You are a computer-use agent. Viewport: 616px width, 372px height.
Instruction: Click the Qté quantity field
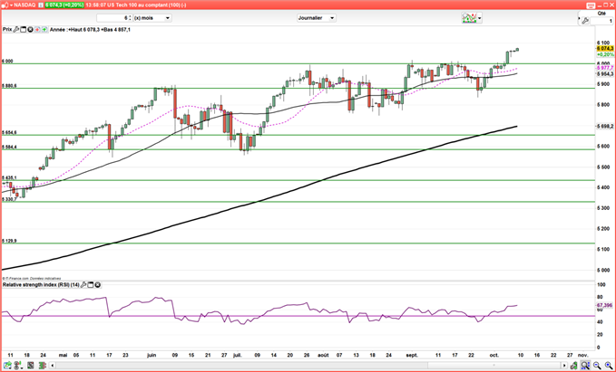601,21
